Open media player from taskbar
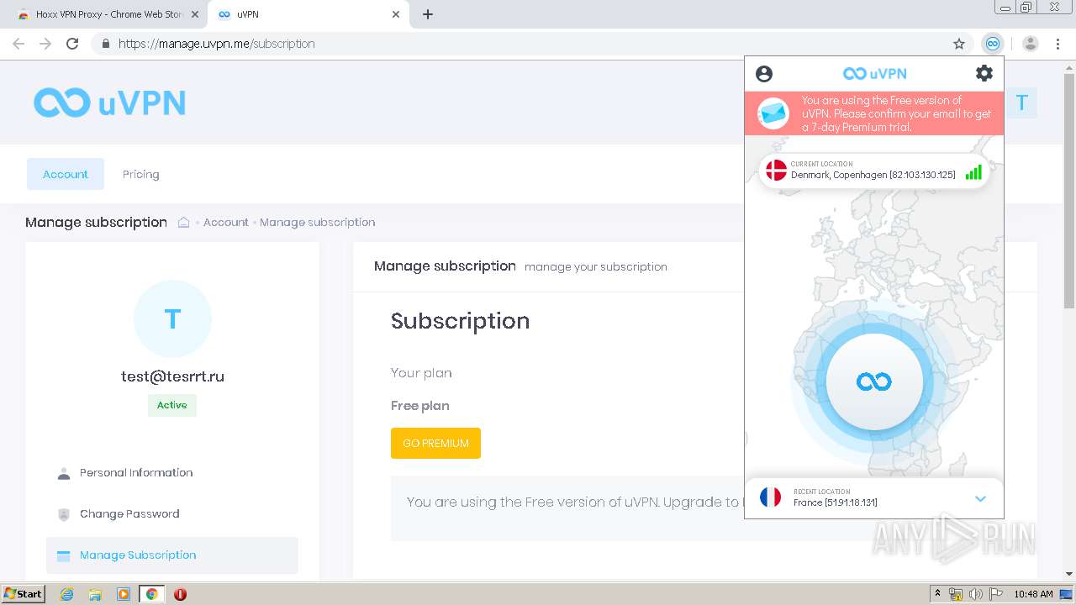The image size is (1076, 605). pos(124,594)
